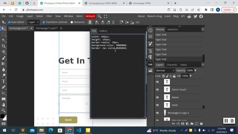Hide the Send text layer
238x134 pixels.
(x=157, y=105)
